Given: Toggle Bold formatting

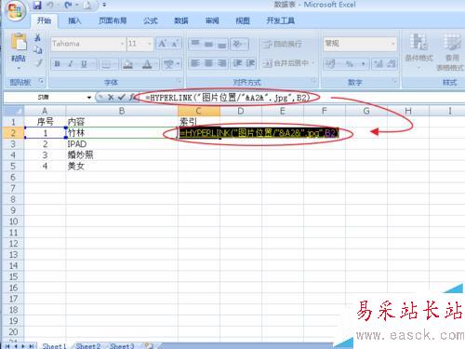Looking at the screenshot, I should [x=57, y=64].
